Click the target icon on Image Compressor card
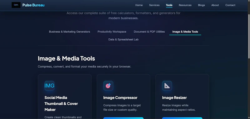 click(108, 86)
